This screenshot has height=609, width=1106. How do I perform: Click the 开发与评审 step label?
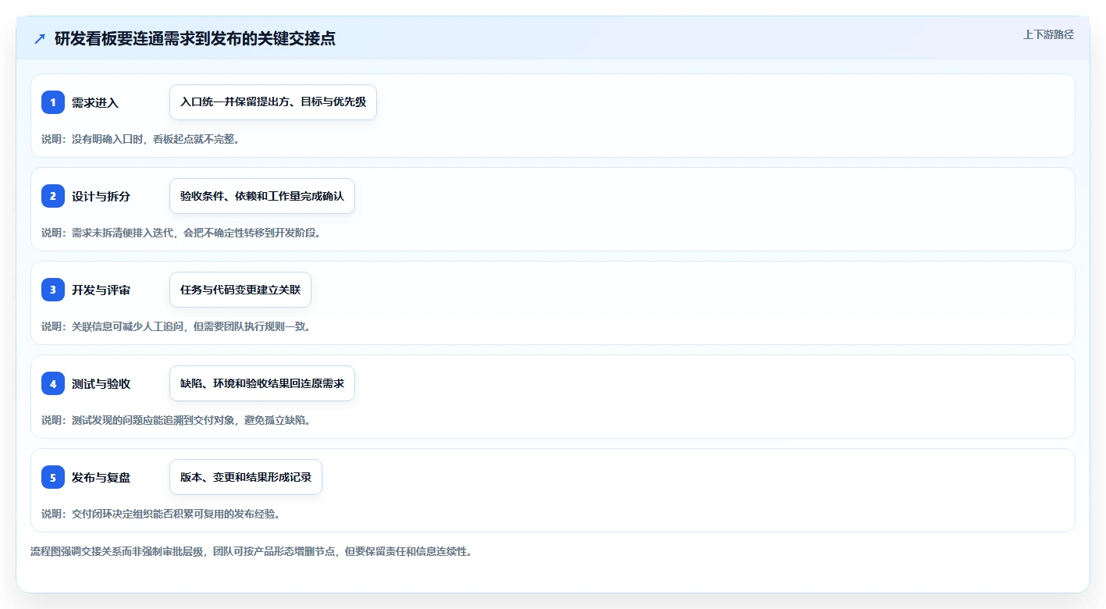point(101,290)
